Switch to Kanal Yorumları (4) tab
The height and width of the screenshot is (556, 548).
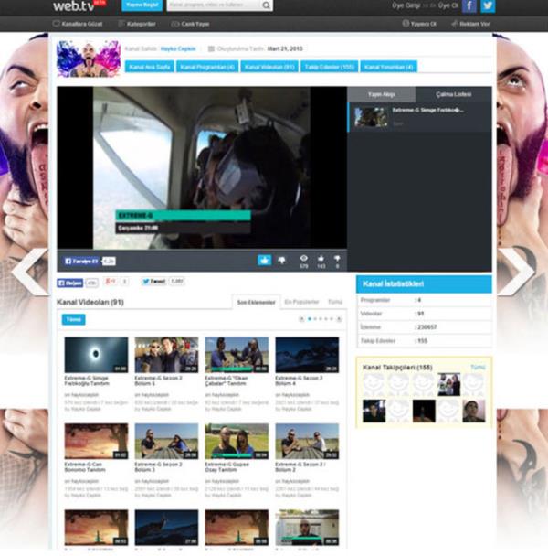pos(388,67)
